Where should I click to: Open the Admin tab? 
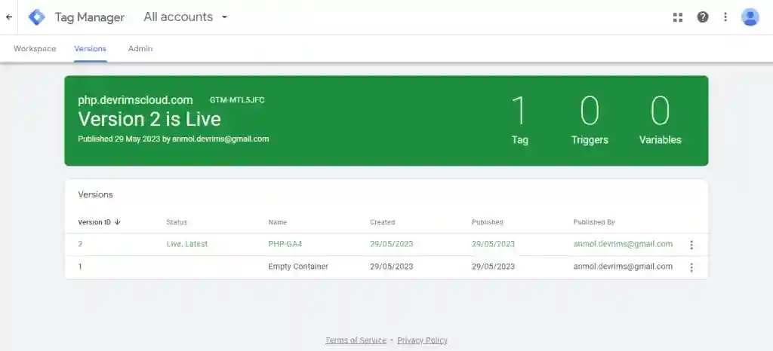[140, 49]
